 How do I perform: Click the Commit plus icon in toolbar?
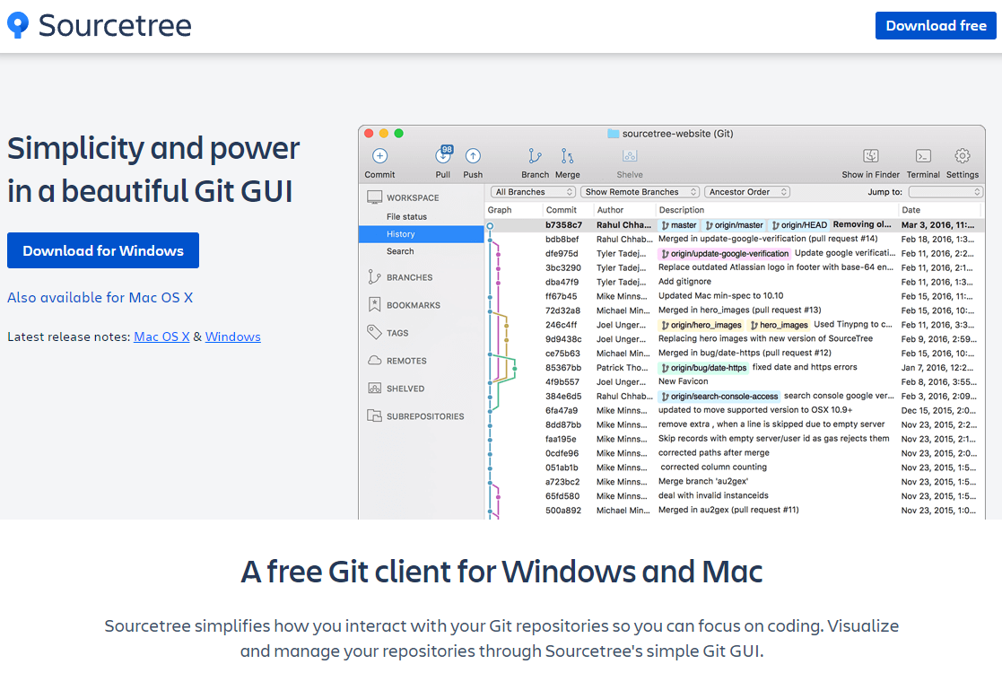tap(379, 156)
